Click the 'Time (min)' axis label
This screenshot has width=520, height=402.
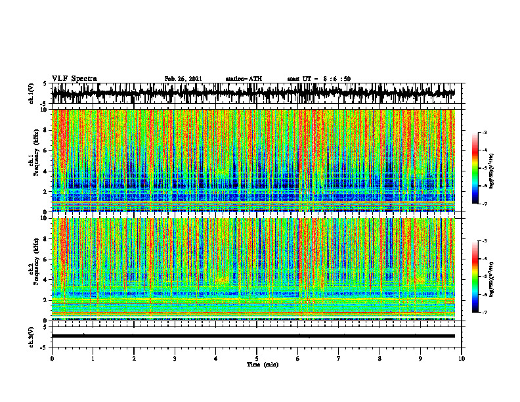263,365
